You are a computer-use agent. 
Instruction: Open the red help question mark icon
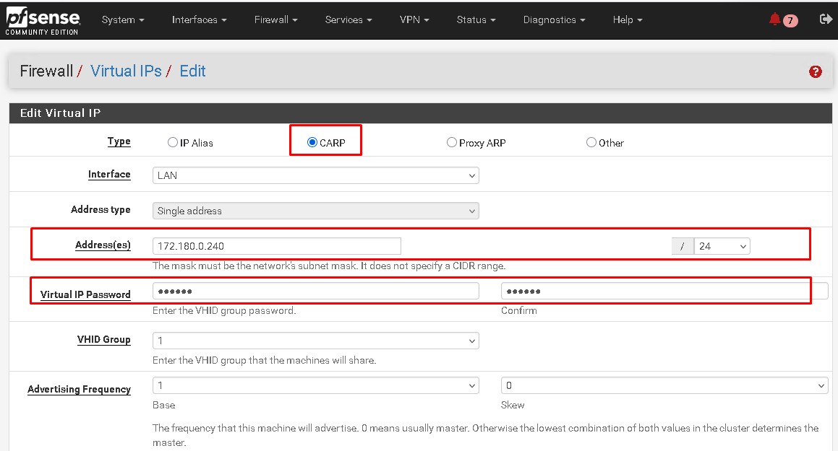click(x=816, y=71)
